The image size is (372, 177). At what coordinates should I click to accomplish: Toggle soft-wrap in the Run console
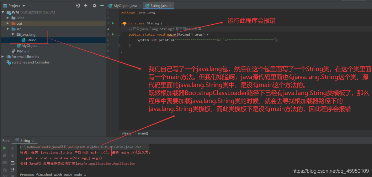pyautogui.click(x=13, y=163)
